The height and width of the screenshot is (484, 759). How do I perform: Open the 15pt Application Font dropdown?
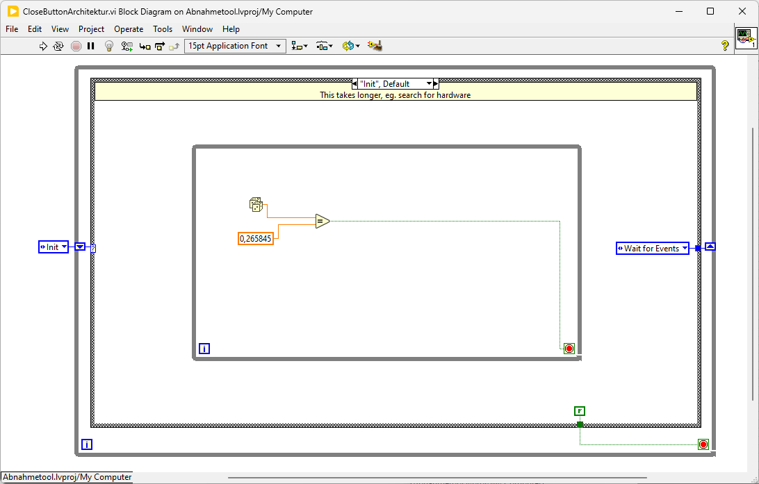pos(236,46)
